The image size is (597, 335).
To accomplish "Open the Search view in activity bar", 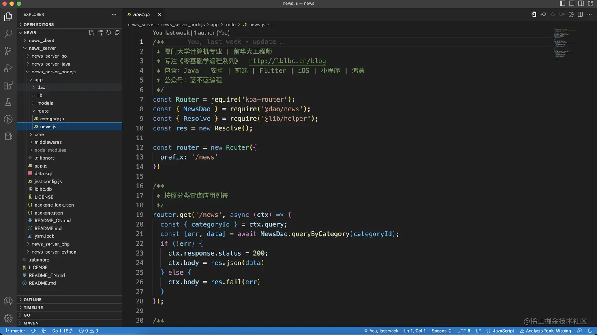I will [8, 34].
